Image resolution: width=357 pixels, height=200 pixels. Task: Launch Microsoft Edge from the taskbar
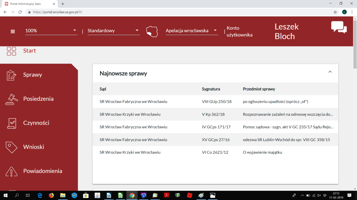(40, 195)
